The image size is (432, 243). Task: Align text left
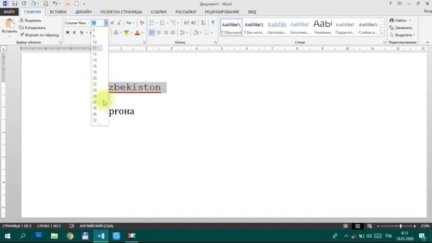point(152,32)
